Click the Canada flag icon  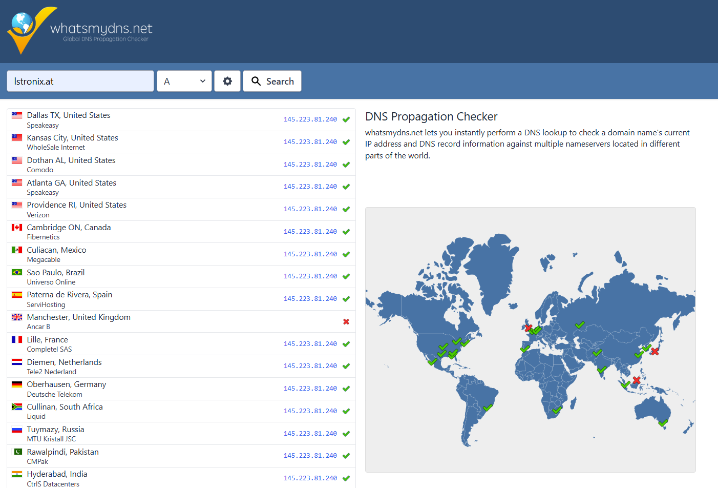(17, 228)
